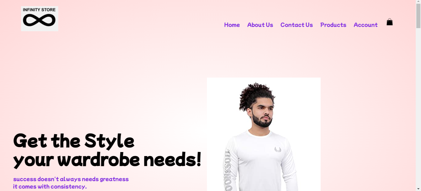The image size is (421, 191).
Task: Click the Infinity Store logo image
Action: coord(40,19)
